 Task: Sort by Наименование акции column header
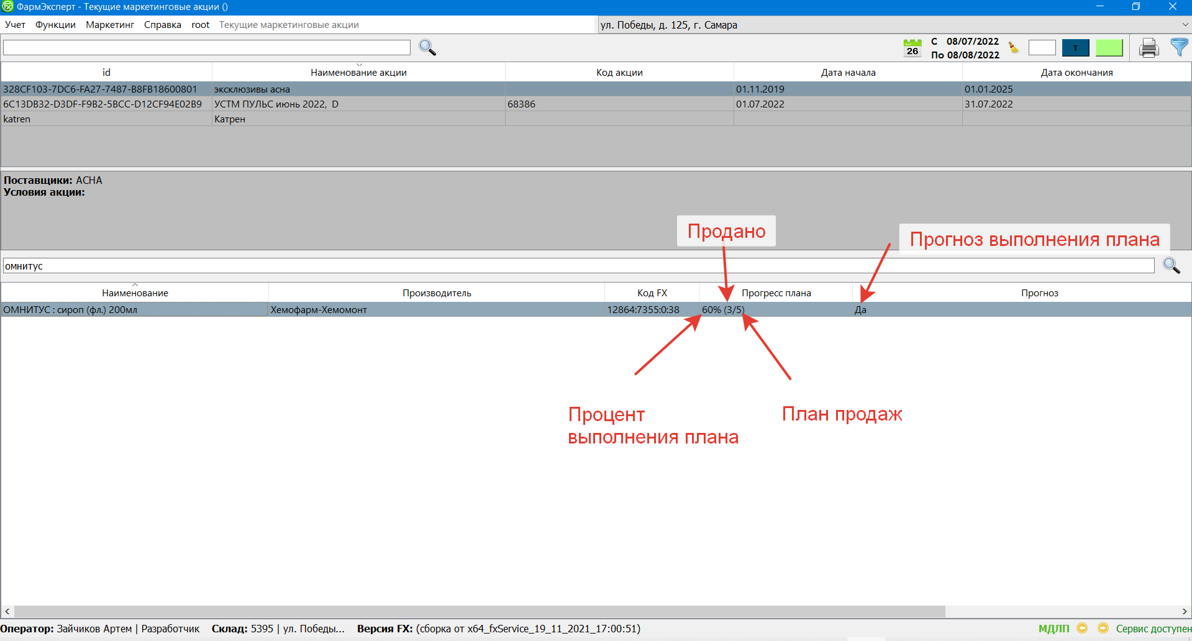(x=358, y=73)
